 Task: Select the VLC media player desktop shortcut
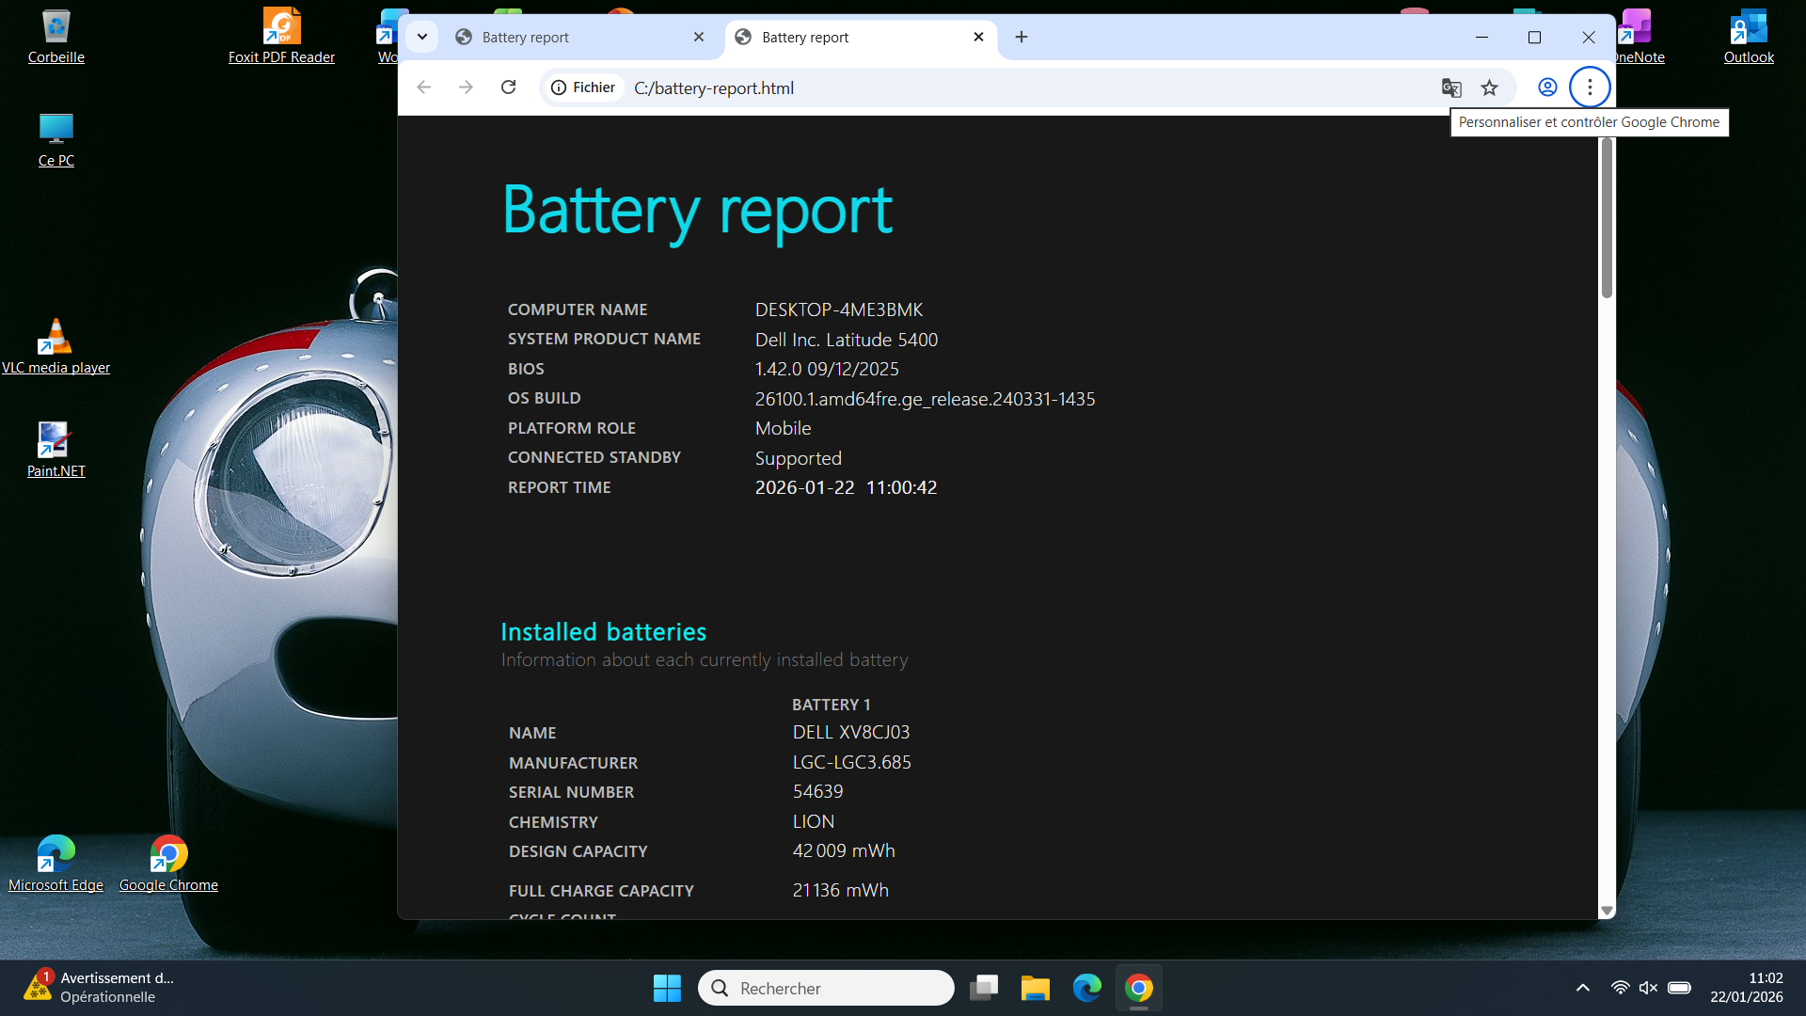pyautogui.click(x=55, y=347)
